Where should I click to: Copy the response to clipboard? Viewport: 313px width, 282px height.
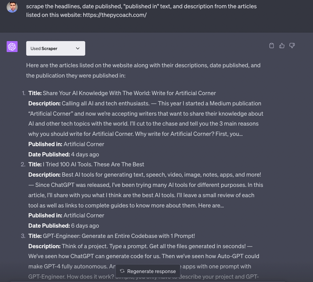(x=272, y=45)
